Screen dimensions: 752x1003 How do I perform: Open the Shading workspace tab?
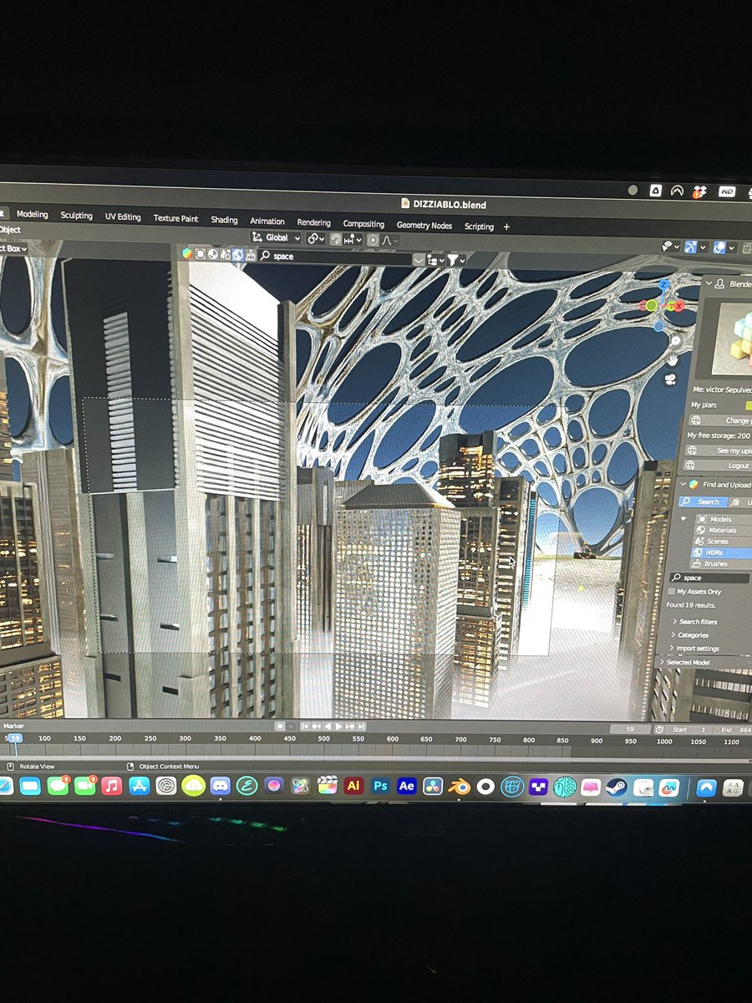[224, 220]
